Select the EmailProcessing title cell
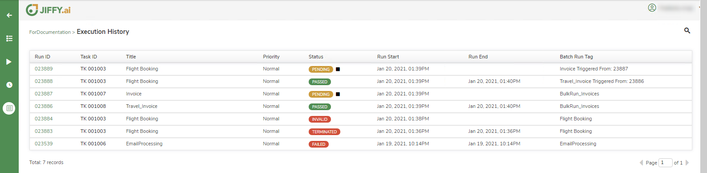This screenshot has width=707, height=173. [144, 144]
